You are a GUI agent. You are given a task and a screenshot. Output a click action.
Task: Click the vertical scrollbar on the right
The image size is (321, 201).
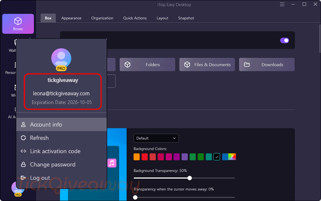(320, 39)
